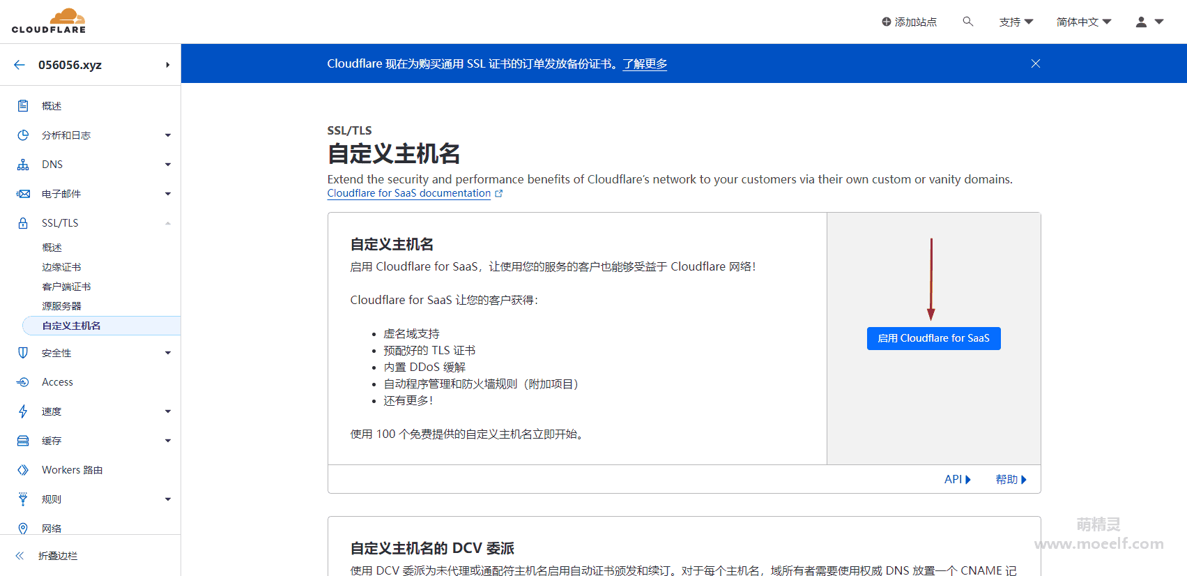This screenshot has height=576, width=1187.
Task: Click the 分析和日志 pie chart icon
Action: pyautogui.click(x=23, y=135)
